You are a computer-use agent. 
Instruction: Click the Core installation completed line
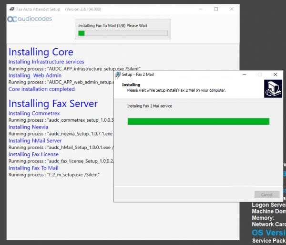click(x=41, y=89)
